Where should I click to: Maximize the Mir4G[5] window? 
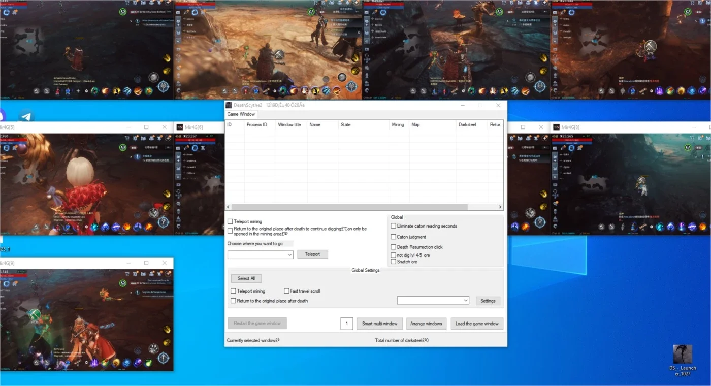[146, 127]
